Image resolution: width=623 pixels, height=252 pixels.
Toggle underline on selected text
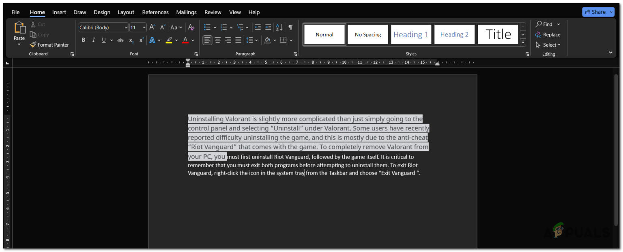click(103, 40)
